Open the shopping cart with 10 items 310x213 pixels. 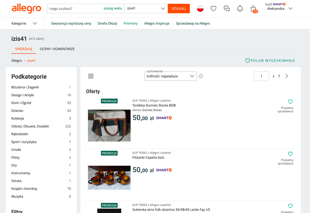pyautogui.click(x=254, y=9)
